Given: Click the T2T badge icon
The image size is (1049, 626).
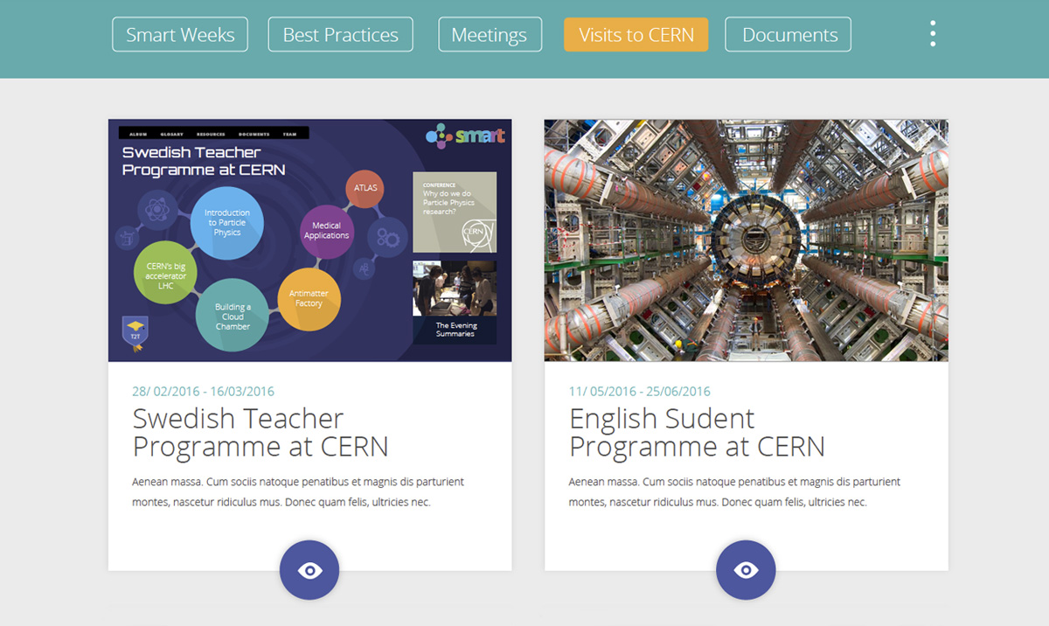Looking at the screenshot, I should coord(135,335).
